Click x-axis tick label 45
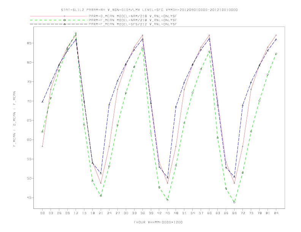The height and width of the screenshot is (232, 301). point(168,213)
